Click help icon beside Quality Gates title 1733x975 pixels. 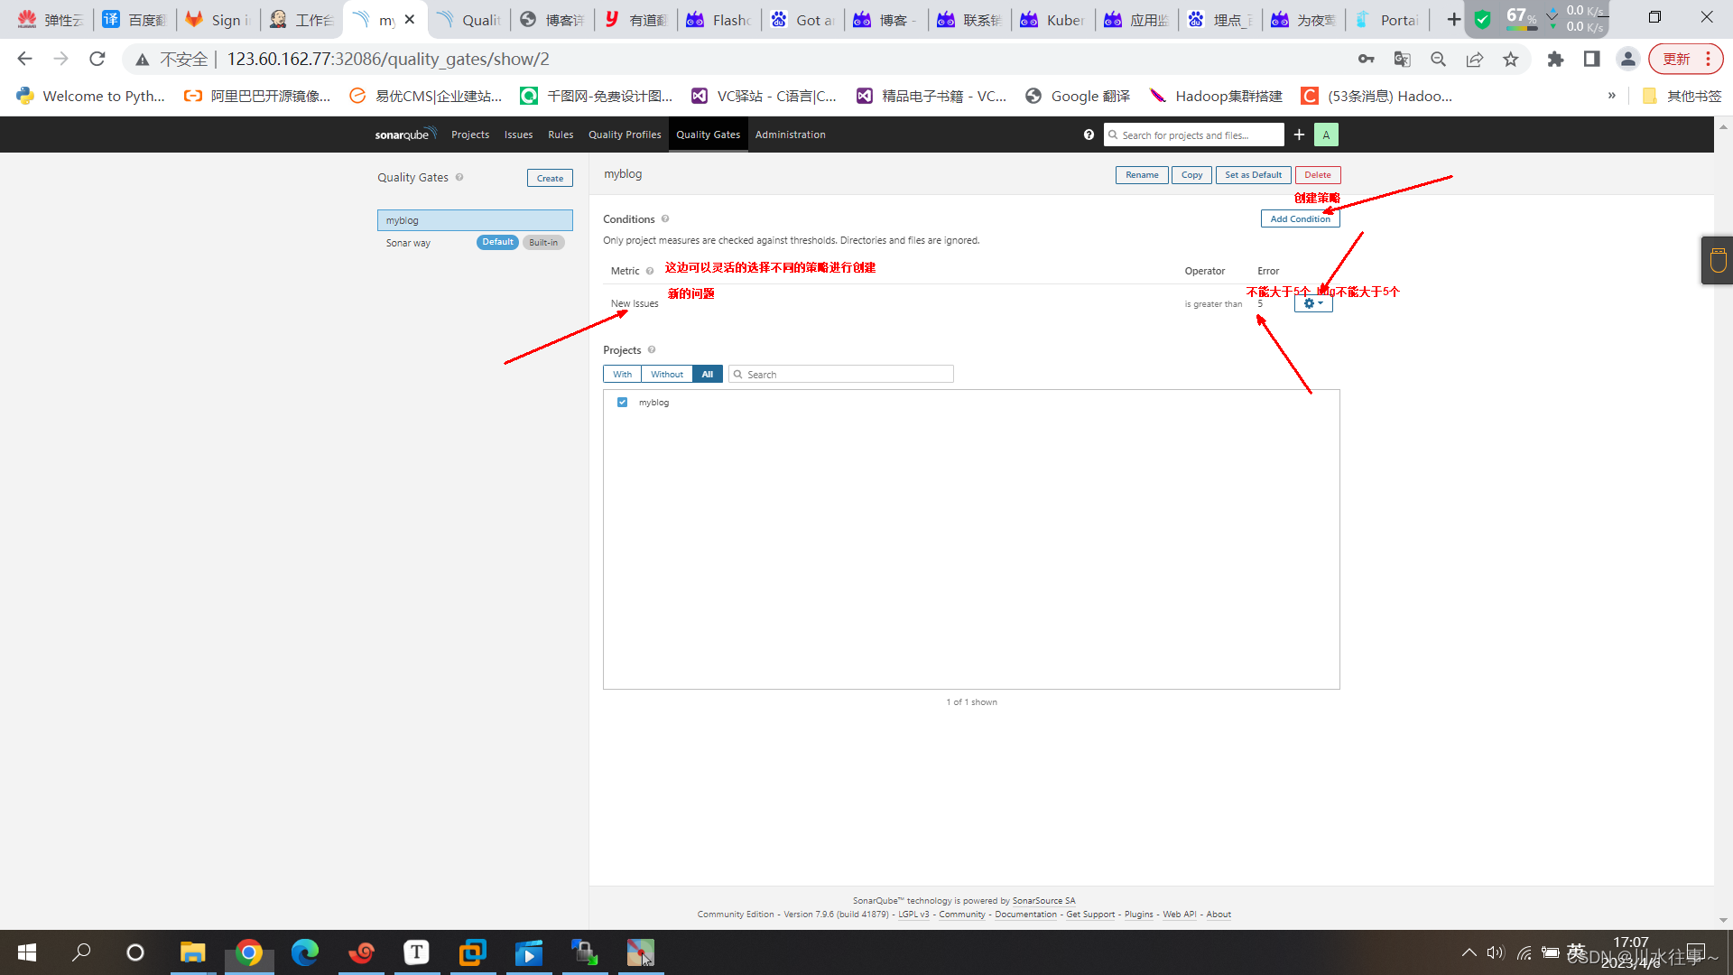[x=459, y=178]
